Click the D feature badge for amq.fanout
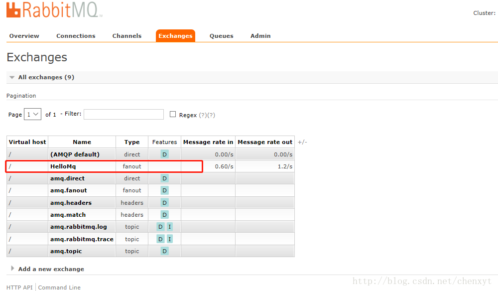This screenshot has height=291, width=498. [164, 191]
